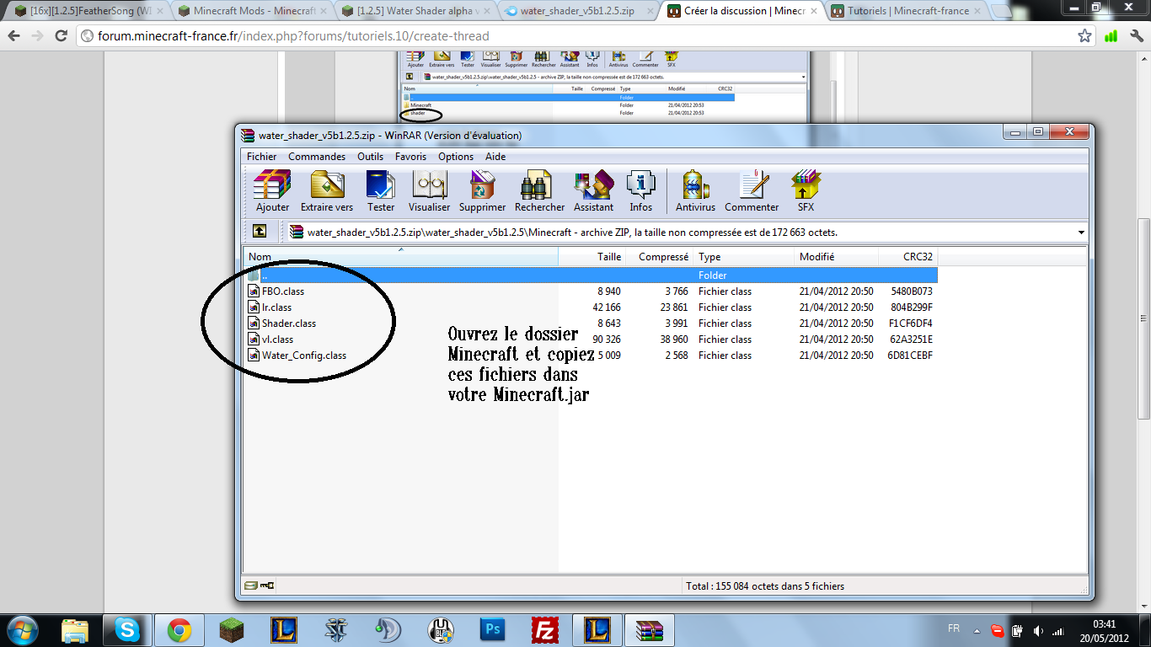
Task: Sort by the Compressé column header
Action: [x=660, y=257]
